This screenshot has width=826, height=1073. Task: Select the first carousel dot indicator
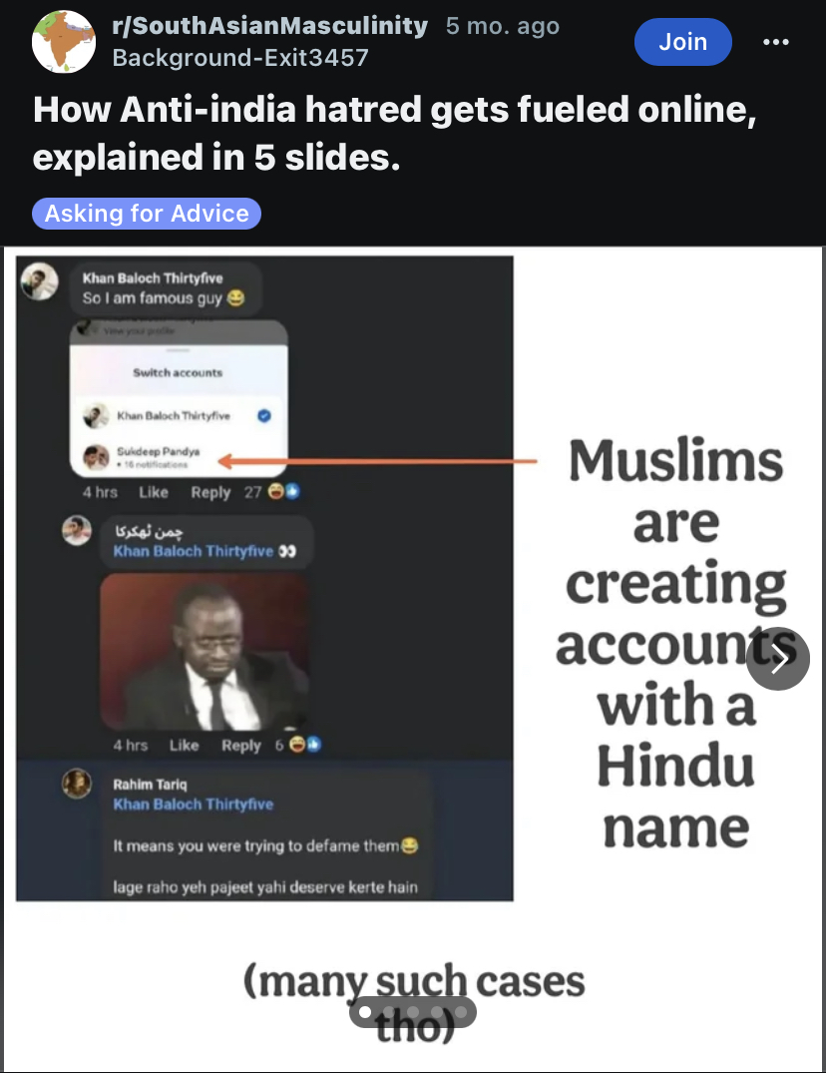coord(365,1012)
